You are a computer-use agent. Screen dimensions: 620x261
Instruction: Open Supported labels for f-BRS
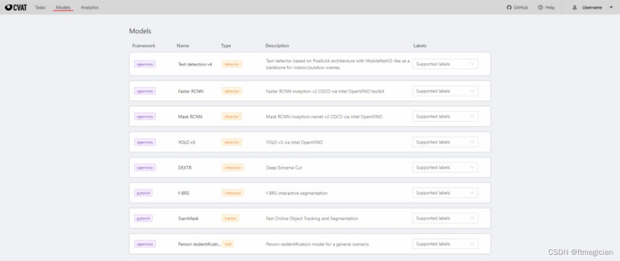coord(445,193)
